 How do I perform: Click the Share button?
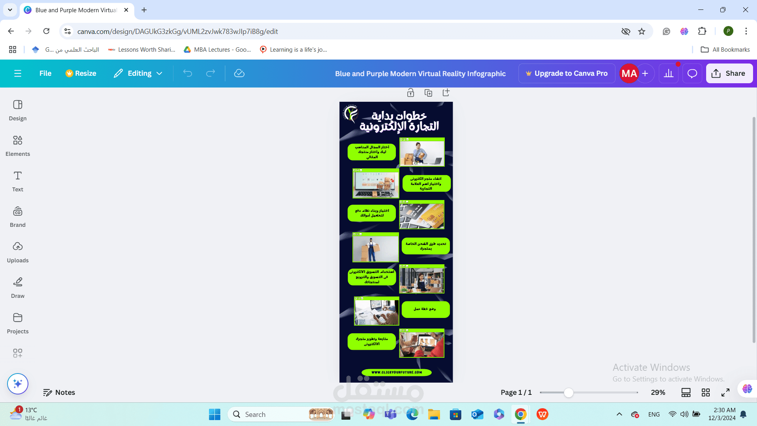(x=728, y=73)
